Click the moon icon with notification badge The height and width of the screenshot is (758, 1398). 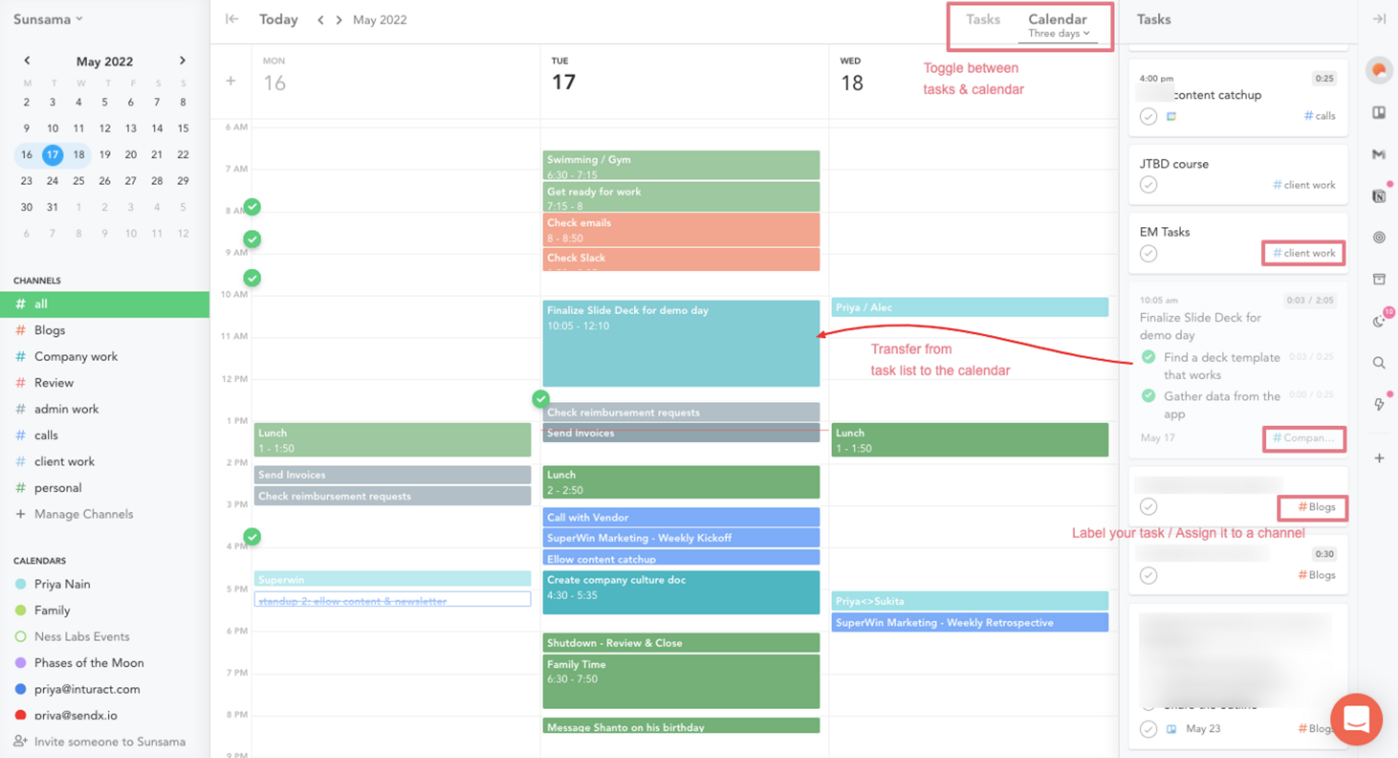coord(1377,321)
